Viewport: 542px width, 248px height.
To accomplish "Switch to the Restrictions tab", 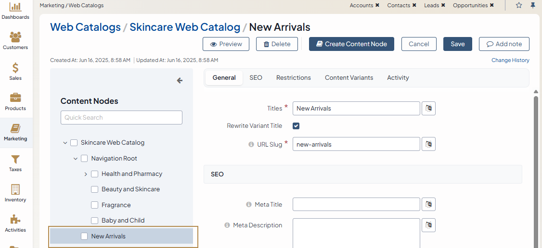I will pyautogui.click(x=293, y=78).
